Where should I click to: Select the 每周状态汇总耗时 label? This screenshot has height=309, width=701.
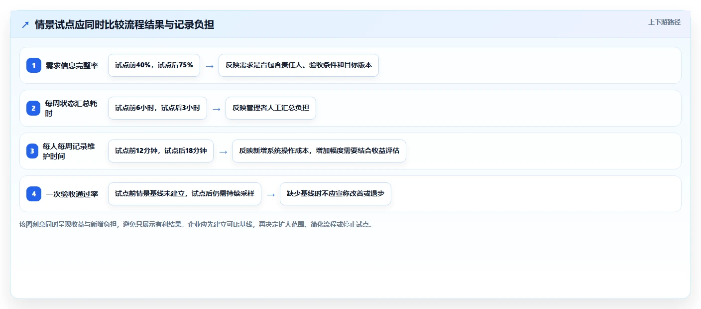(x=71, y=108)
